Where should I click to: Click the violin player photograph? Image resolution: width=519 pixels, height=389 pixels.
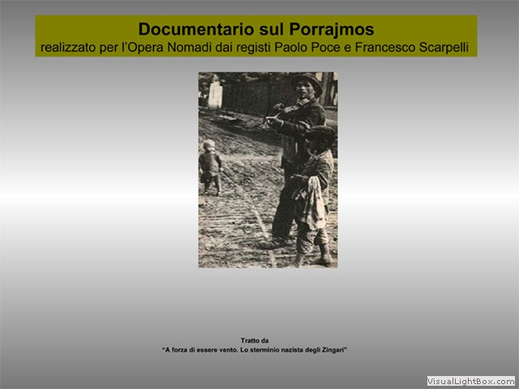268,169
